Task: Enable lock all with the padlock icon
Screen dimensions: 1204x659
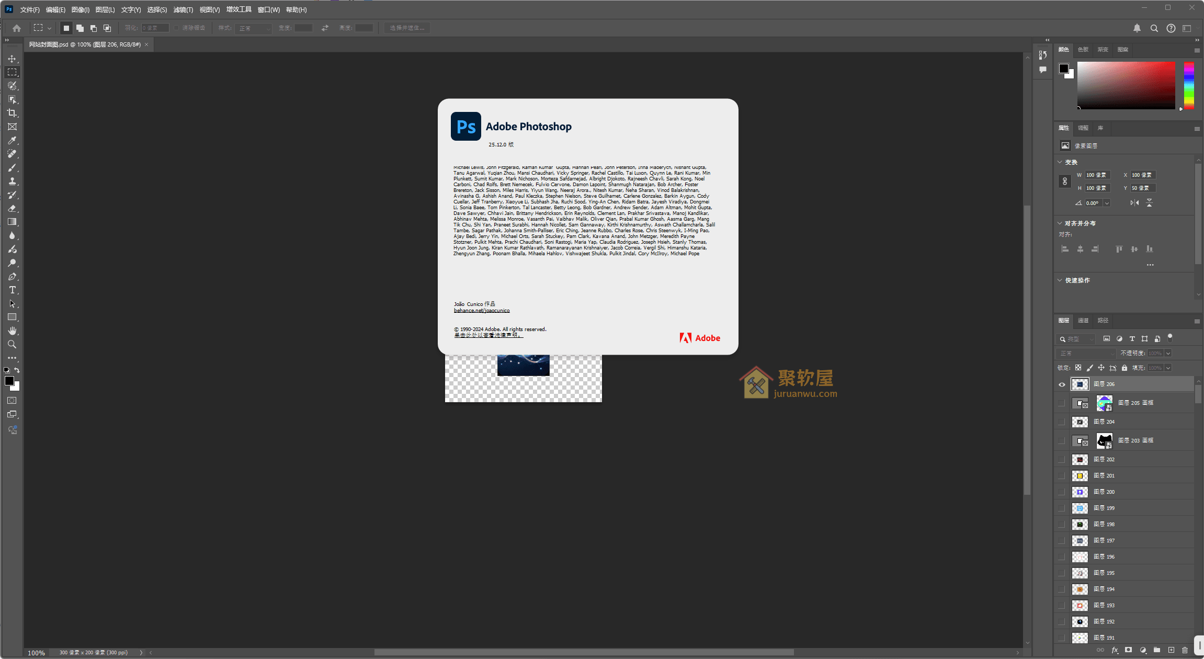Action: [1124, 367]
